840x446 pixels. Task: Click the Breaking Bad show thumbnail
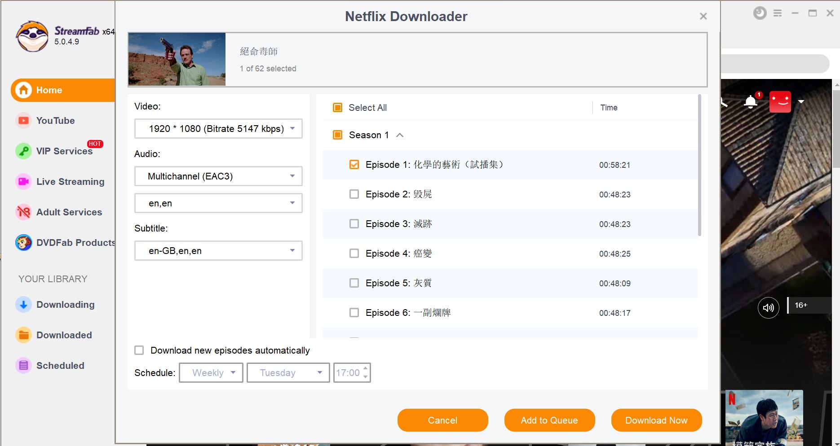[x=176, y=59]
